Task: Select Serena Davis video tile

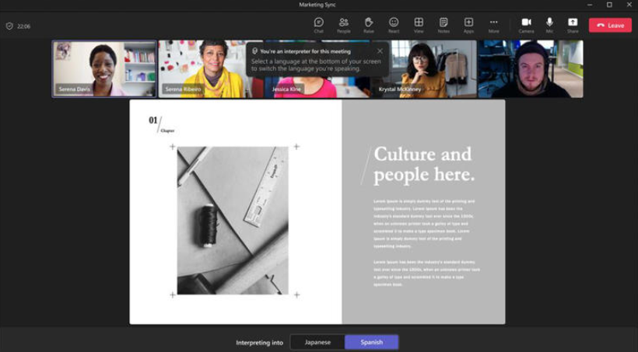Action: pos(104,68)
